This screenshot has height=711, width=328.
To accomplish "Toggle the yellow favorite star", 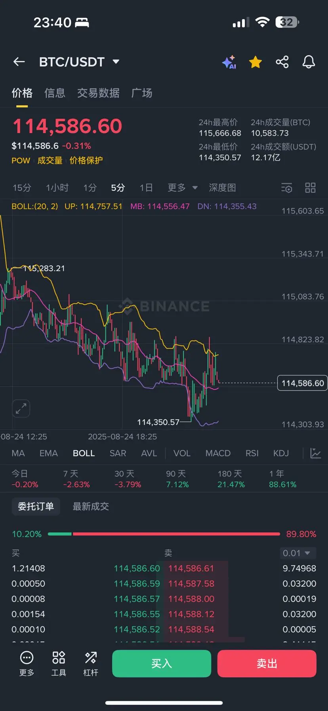I will tap(256, 62).
